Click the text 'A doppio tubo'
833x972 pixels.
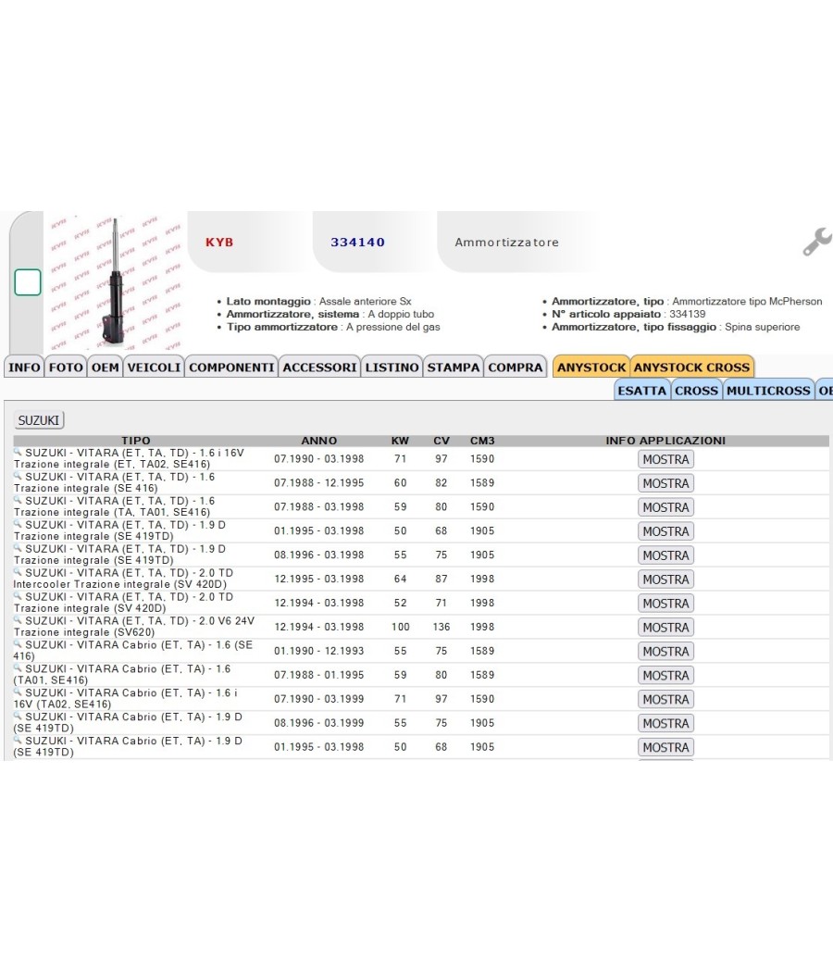[401, 315]
